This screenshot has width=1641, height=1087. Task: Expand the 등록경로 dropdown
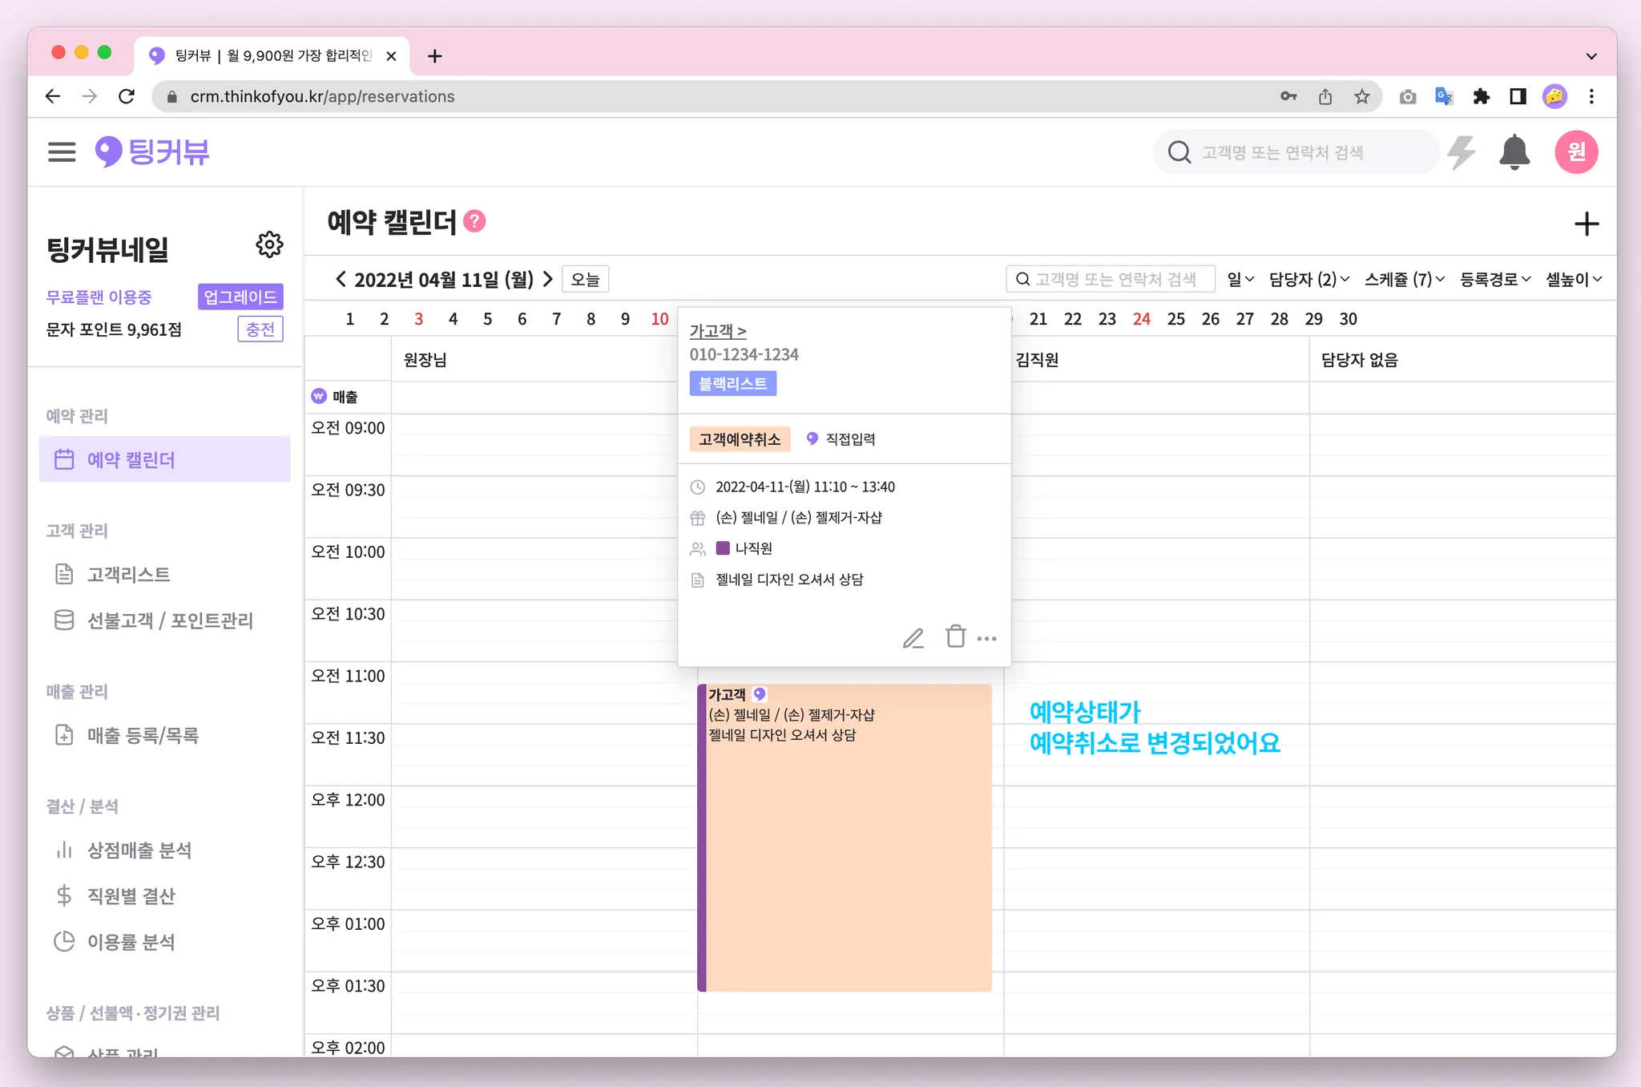(1494, 279)
